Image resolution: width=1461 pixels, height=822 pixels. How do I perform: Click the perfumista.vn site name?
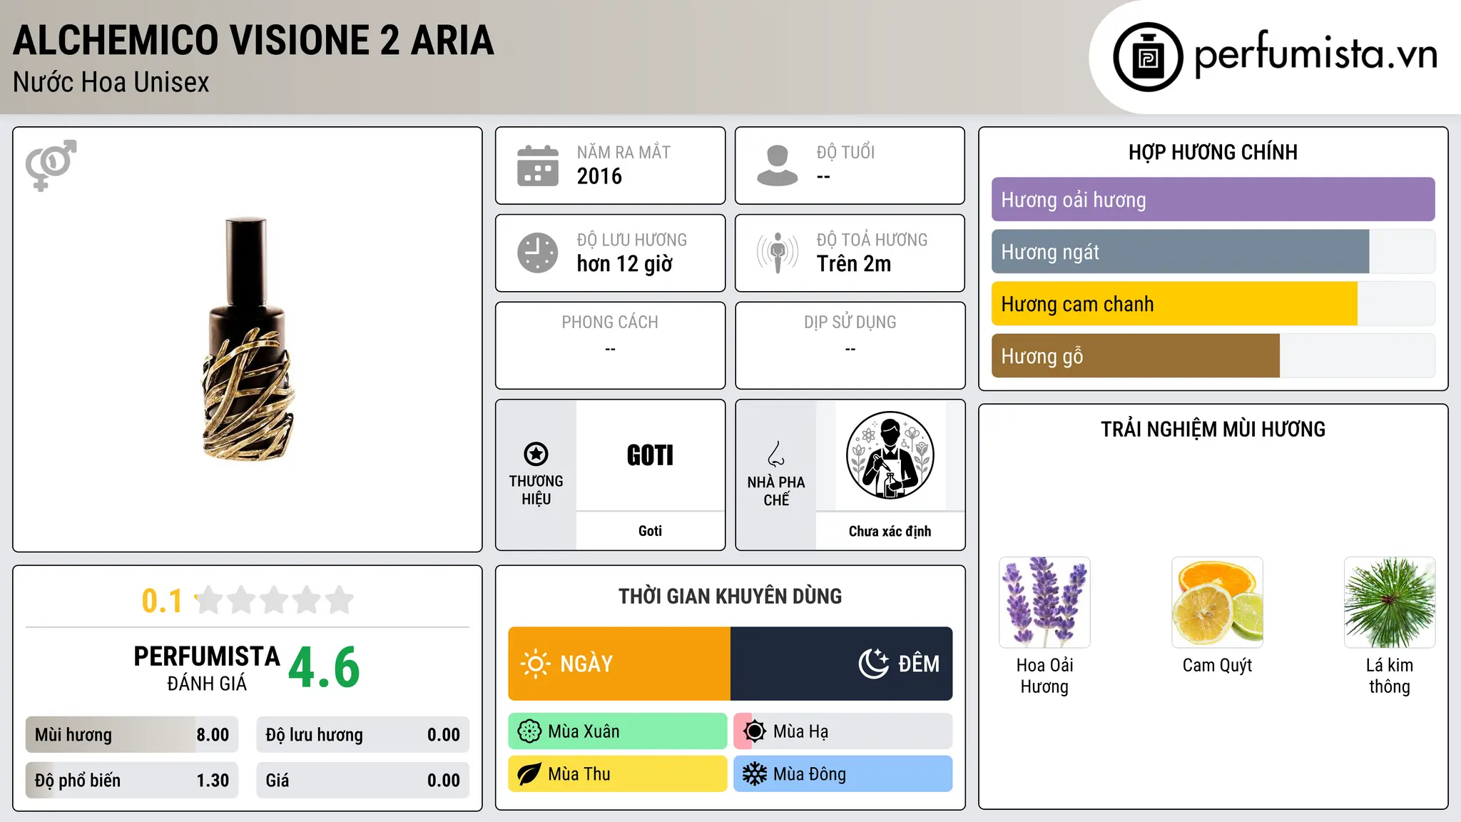[x=1316, y=54]
